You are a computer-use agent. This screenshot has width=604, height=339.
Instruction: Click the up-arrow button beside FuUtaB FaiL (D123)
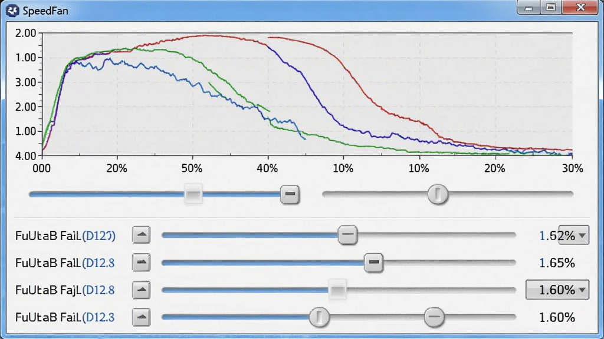click(142, 235)
